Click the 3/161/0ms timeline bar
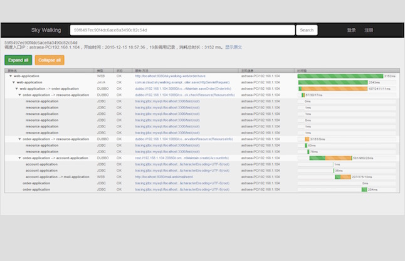This screenshot has width=405, height=261. (307, 139)
